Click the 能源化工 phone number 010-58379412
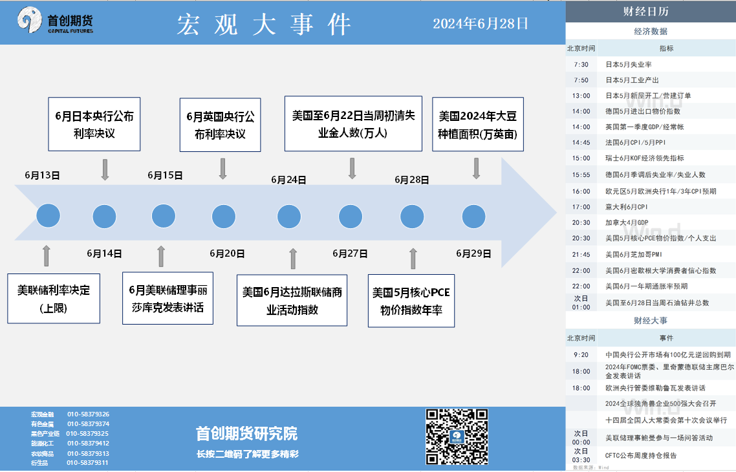Image resolution: width=736 pixels, height=472 pixels. pos(88,444)
